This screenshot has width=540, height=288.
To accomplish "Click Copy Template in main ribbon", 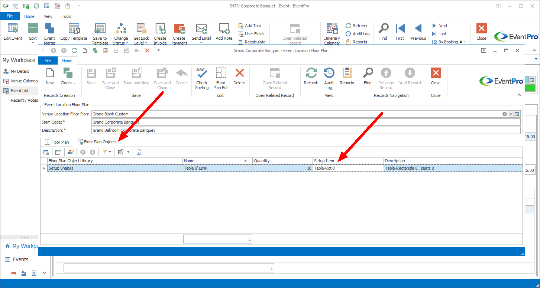I will click(x=74, y=32).
